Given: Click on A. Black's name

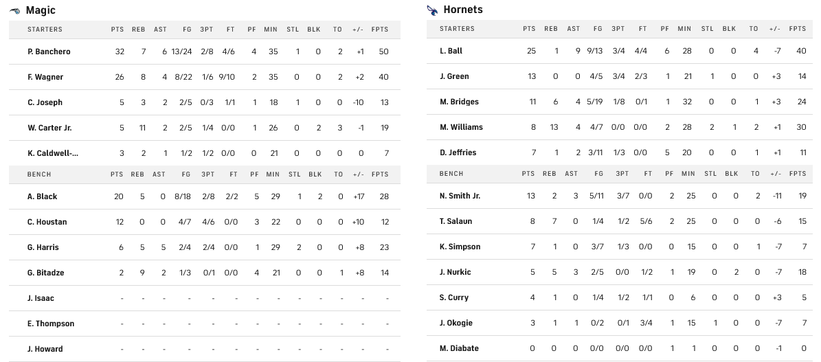Looking at the screenshot, I should (42, 196).
